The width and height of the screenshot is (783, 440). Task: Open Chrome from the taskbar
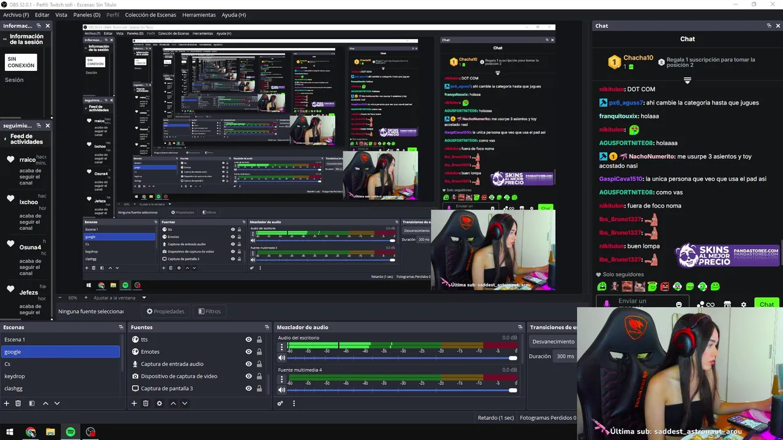[31, 433]
